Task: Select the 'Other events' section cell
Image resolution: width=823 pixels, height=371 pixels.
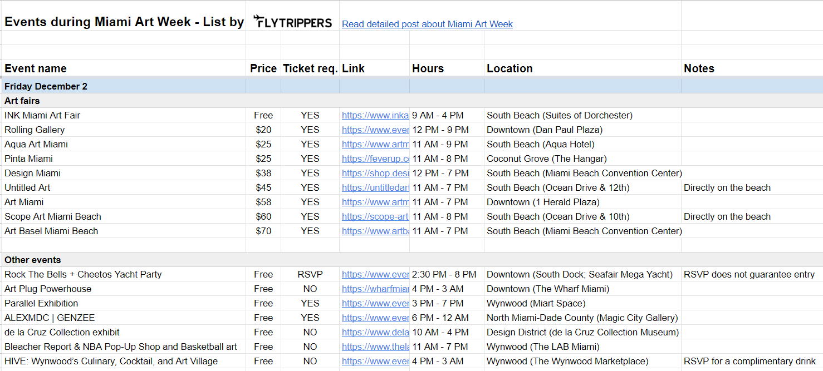Action: [x=124, y=260]
